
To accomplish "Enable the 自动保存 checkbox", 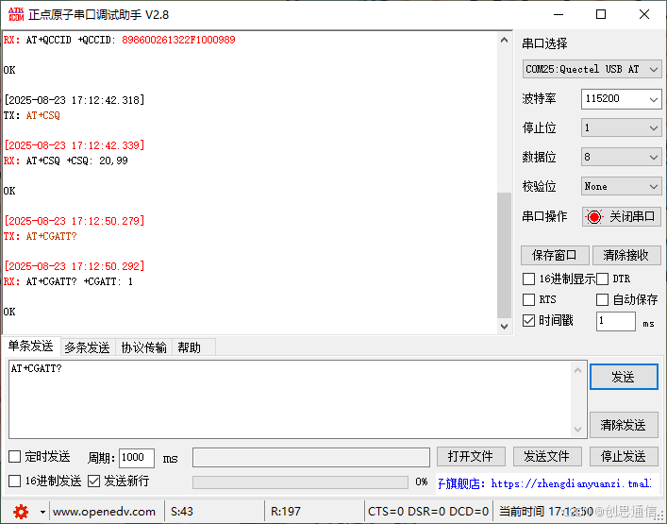I will point(602,299).
